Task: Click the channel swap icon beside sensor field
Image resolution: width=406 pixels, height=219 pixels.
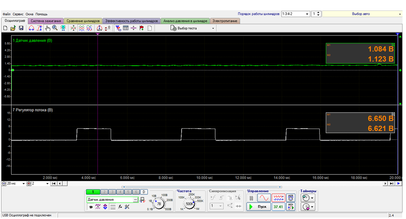Action: (x=142, y=200)
